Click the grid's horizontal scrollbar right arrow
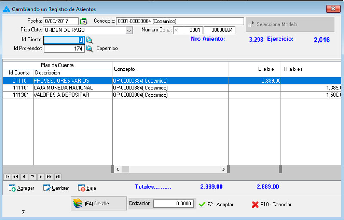 click(223, 169)
